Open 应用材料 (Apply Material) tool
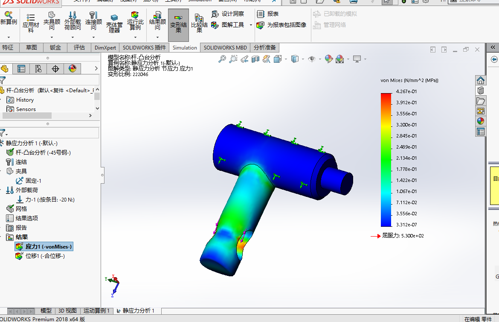Screen dimensions: 499x322 point(31,22)
